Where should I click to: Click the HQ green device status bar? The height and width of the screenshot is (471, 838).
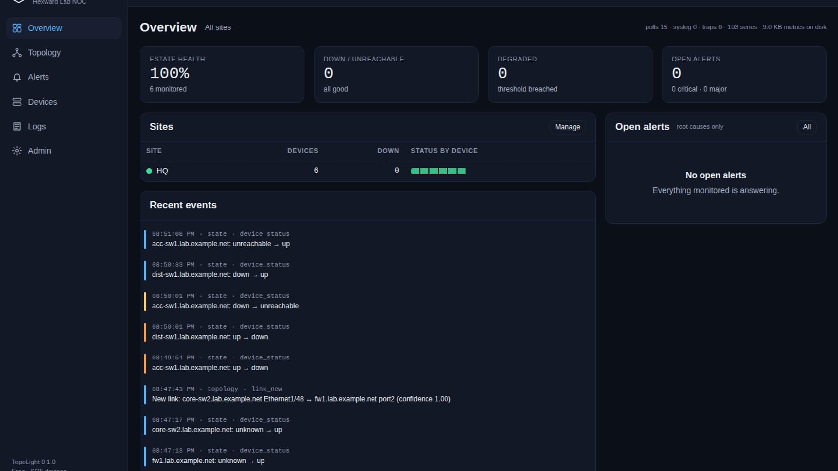click(438, 171)
